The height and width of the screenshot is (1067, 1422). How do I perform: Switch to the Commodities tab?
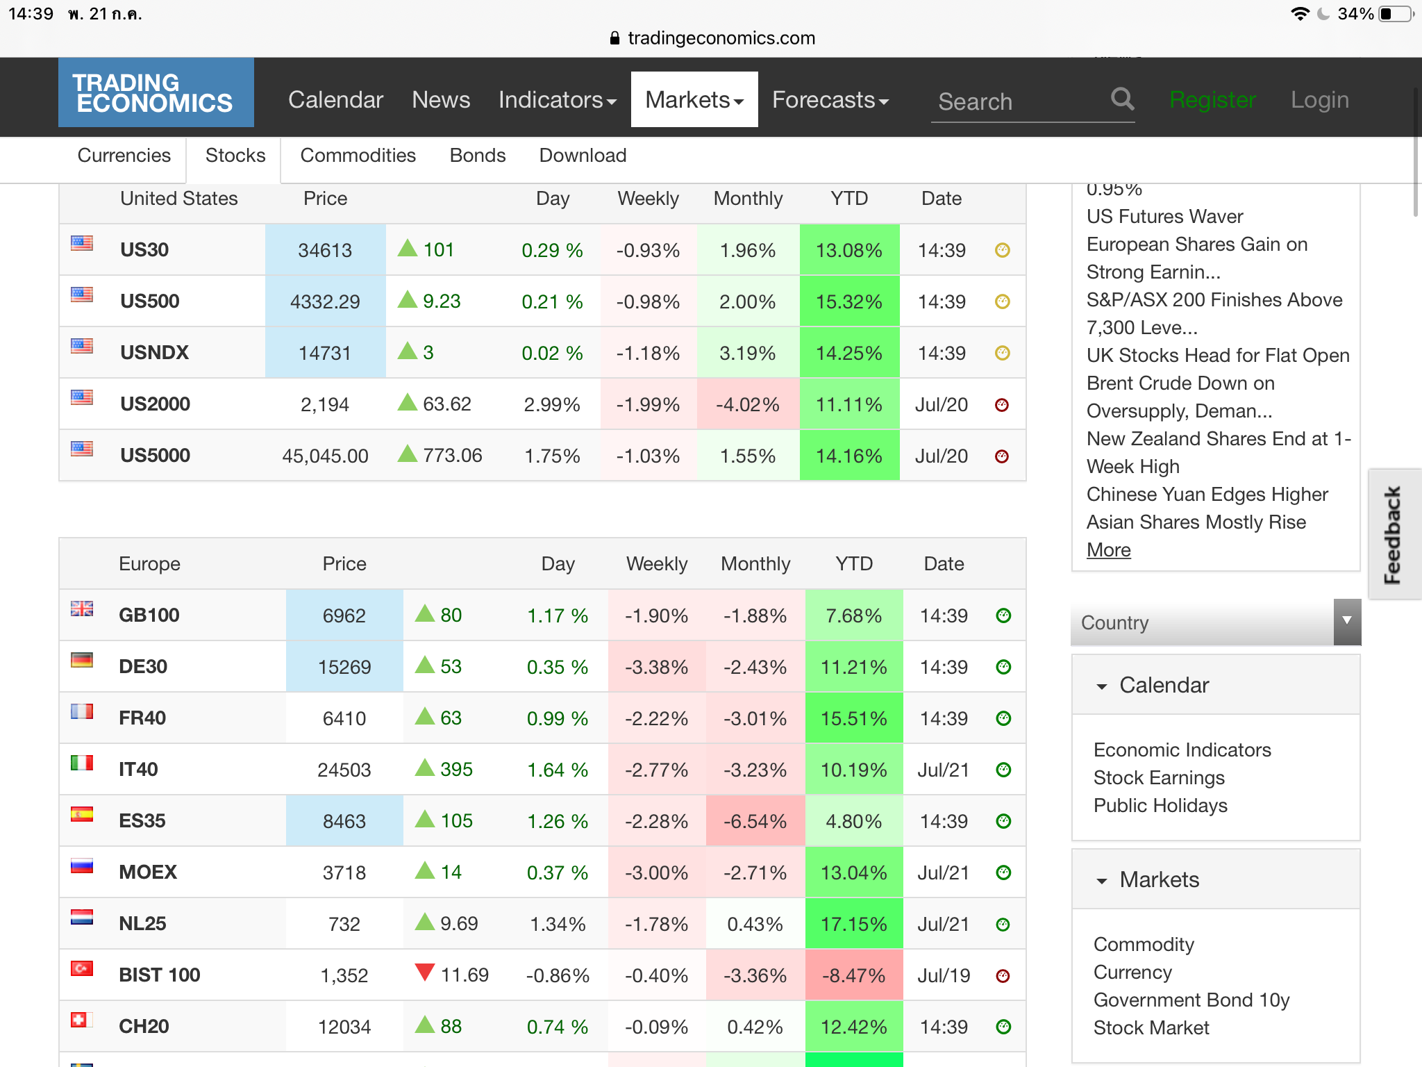pos(358,156)
